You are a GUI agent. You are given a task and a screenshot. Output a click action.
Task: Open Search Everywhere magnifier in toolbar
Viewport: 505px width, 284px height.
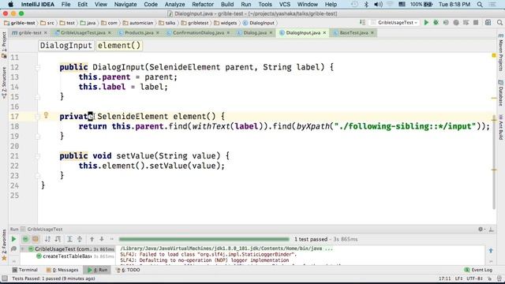[x=499, y=23]
